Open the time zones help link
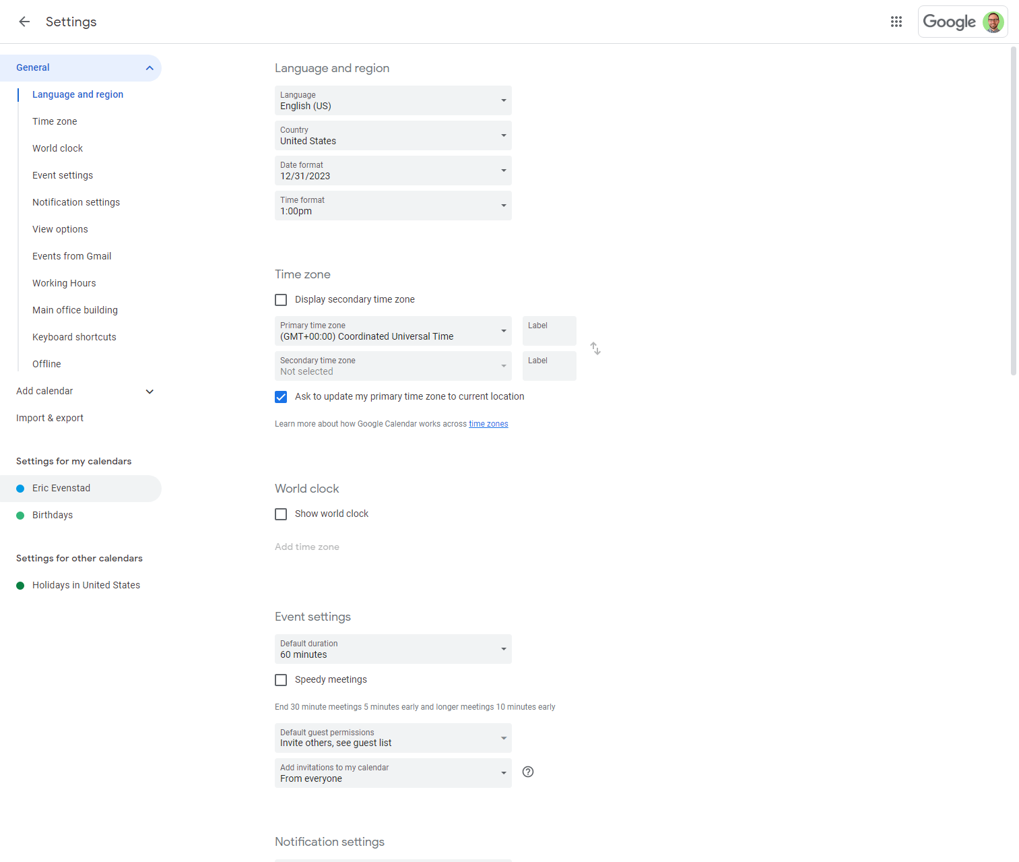 tap(488, 424)
